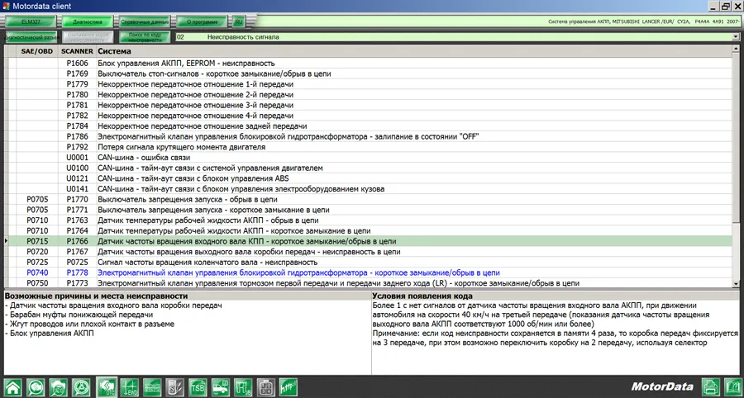Image resolution: width=744 pixels, height=398 pixels.
Task: Click the Жгут проводов cause line
Action: [89, 324]
